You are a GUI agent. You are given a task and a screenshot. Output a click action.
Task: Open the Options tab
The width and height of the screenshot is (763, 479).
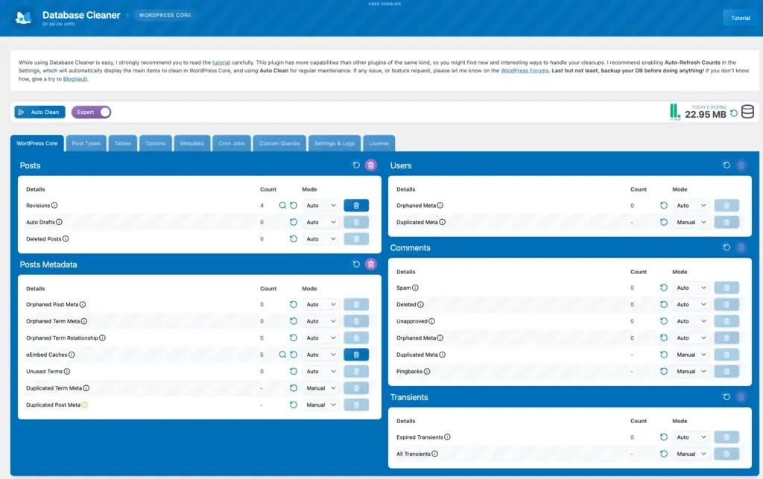(156, 144)
